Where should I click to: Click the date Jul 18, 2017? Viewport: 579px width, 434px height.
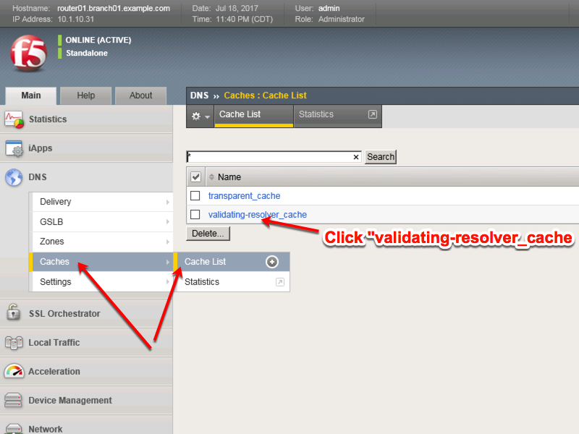[237, 8]
